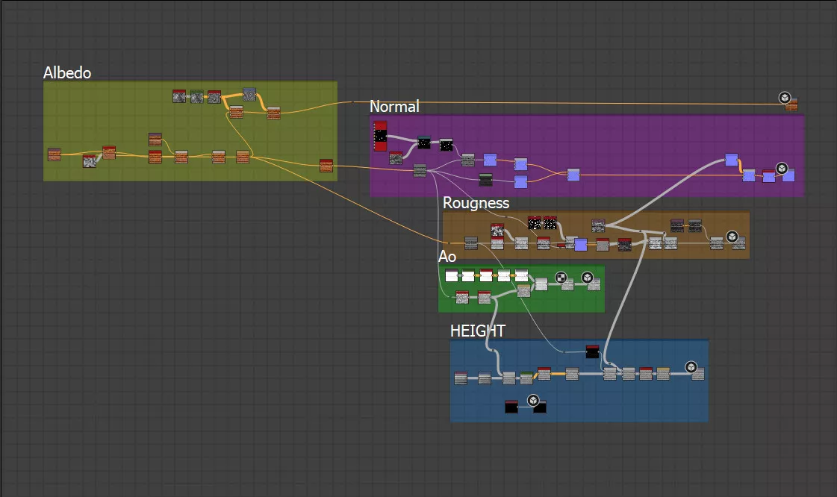837x497 pixels.
Task: Select the yellow-header node in the HEIGHT chain
Action: 663,373
